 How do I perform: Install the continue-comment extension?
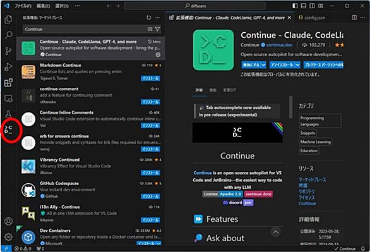click(x=150, y=102)
